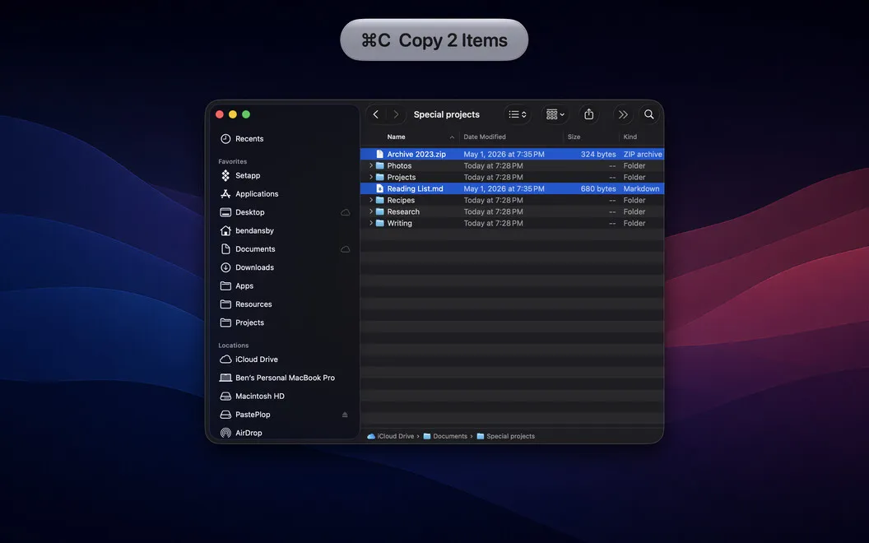Screen dimensions: 869x543
Task: Click the Special projects window title
Action: [446, 114]
